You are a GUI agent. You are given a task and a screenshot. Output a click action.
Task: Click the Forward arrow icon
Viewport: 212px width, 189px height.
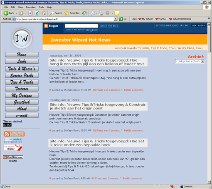(x=21, y=13)
